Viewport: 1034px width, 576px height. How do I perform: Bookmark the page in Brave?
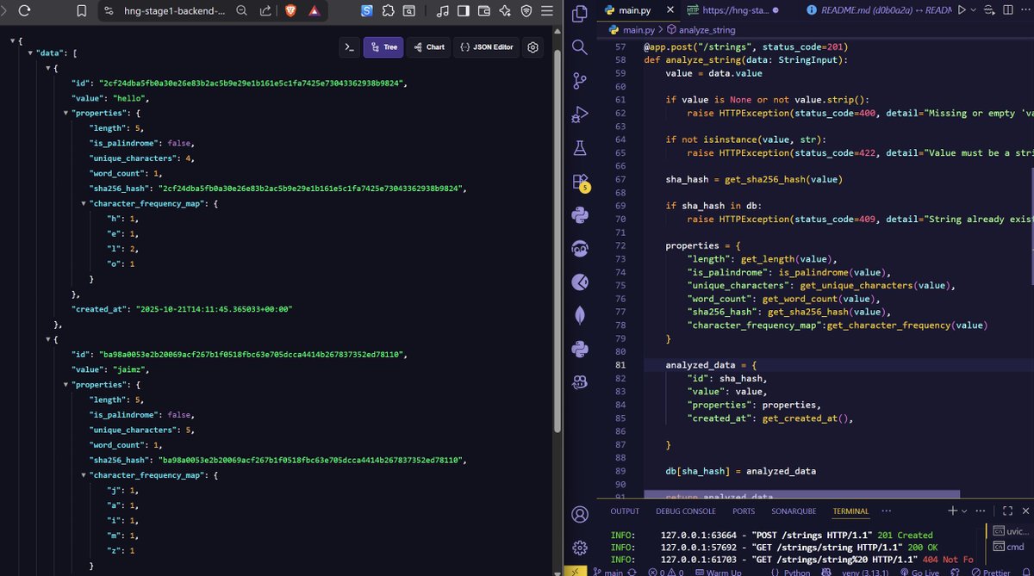(x=80, y=11)
